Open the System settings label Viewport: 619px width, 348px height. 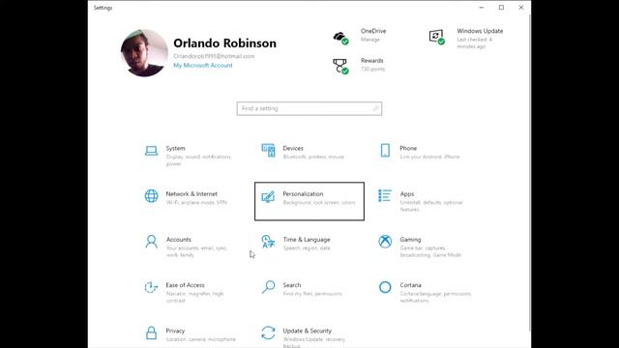coord(175,148)
